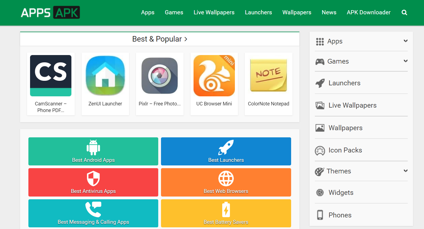Open the ColorNote sticky note icon
The height and width of the screenshot is (229, 424).
(x=269, y=75)
